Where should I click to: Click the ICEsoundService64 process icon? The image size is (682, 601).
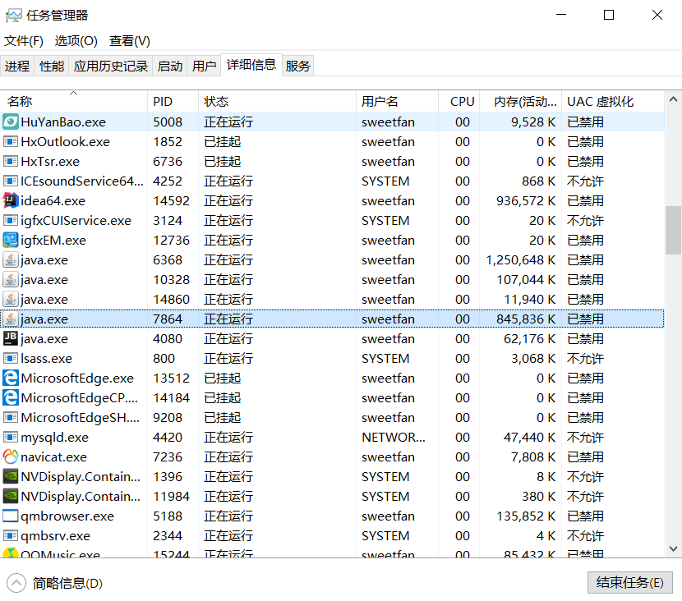click(11, 181)
